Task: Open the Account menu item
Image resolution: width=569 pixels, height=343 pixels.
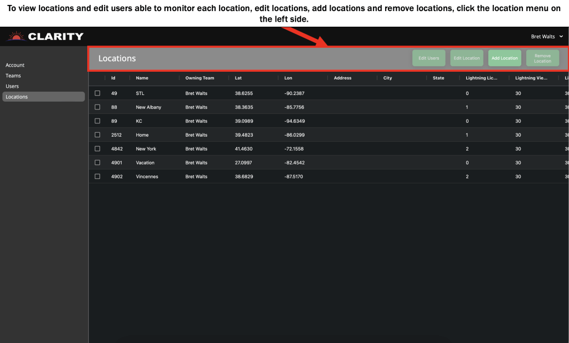Action: pyautogui.click(x=15, y=65)
